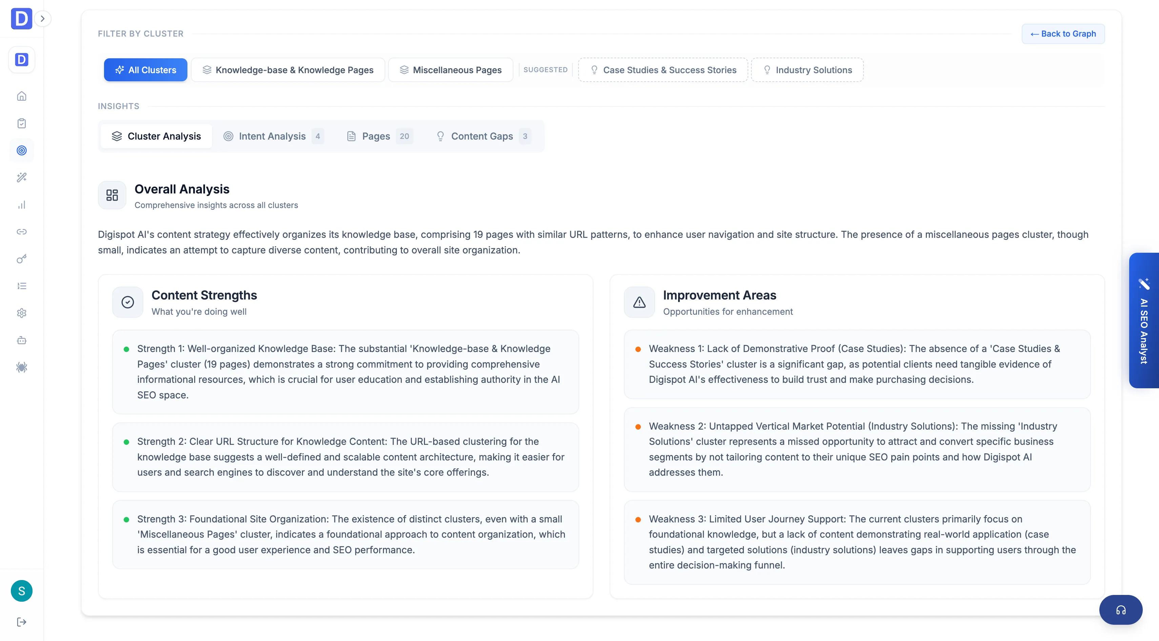Click the Strength 2 Clear URL Structure card
This screenshot has width=1159, height=641.
click(x=346, y=457)
